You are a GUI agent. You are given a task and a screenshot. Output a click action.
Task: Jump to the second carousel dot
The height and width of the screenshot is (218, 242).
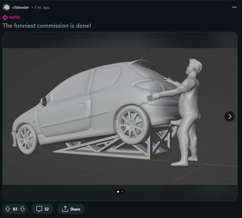coord(122,191)
